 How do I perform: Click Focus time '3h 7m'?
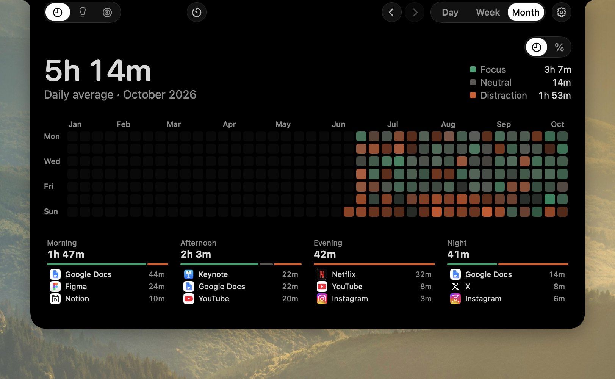coord(558,69)
